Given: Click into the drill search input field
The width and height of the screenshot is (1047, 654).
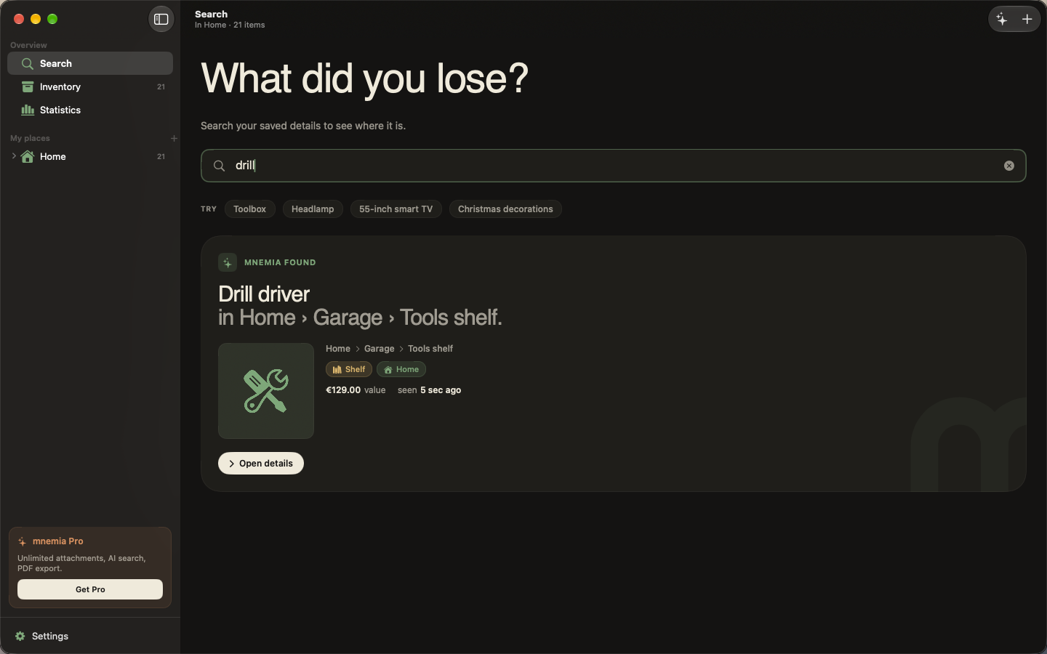Looking at the screenshot, I should (613, 166).
